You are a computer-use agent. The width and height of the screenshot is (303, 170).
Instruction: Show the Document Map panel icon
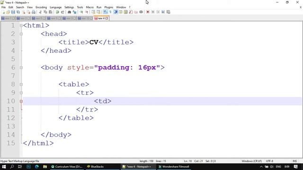[126, 12]
